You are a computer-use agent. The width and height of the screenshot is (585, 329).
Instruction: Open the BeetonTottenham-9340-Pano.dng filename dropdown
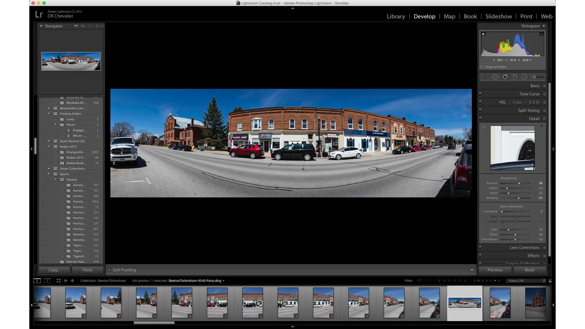tap(223, 281)
